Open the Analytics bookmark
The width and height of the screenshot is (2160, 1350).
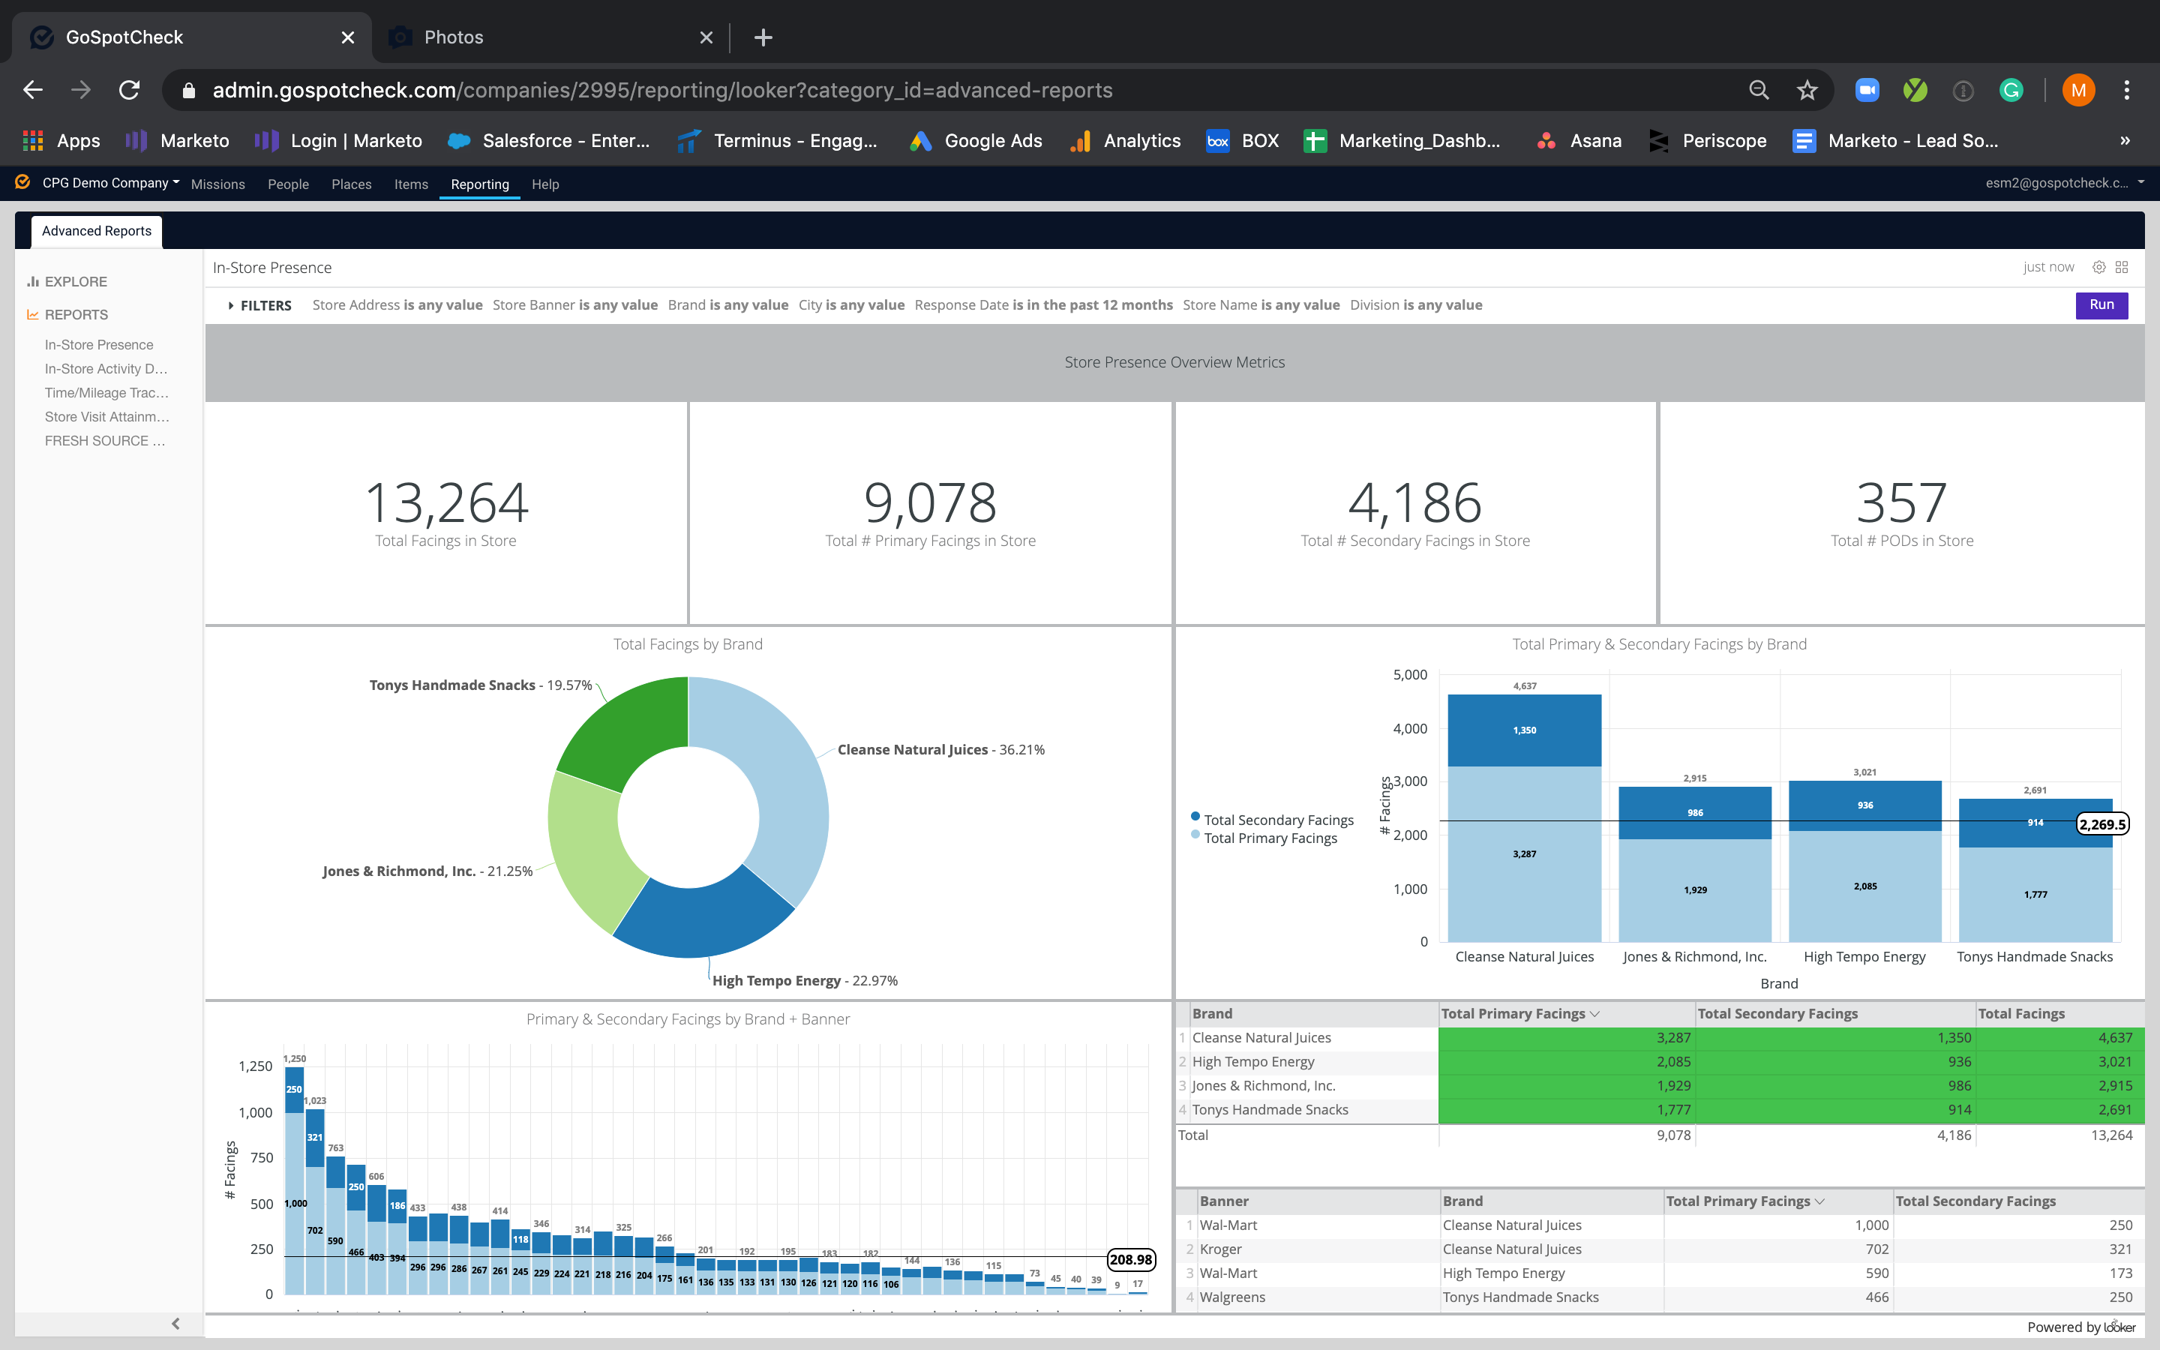click(1126, 140)
